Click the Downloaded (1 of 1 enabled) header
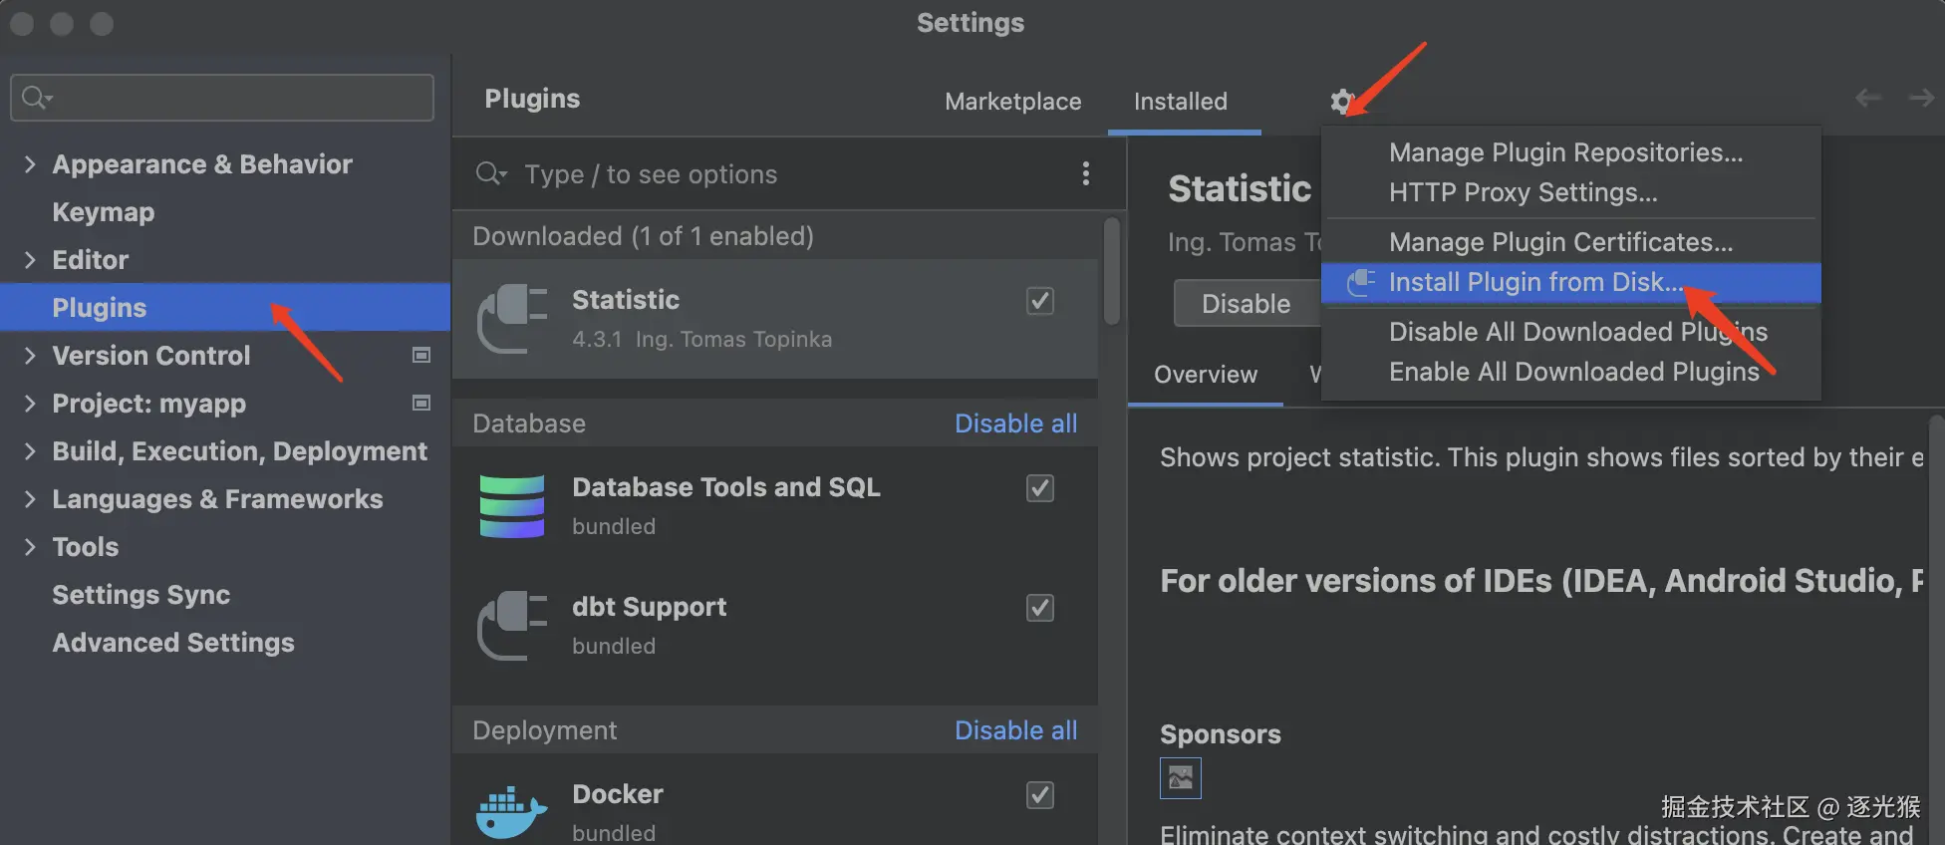 pyautogui.click(x=644, y=236)
